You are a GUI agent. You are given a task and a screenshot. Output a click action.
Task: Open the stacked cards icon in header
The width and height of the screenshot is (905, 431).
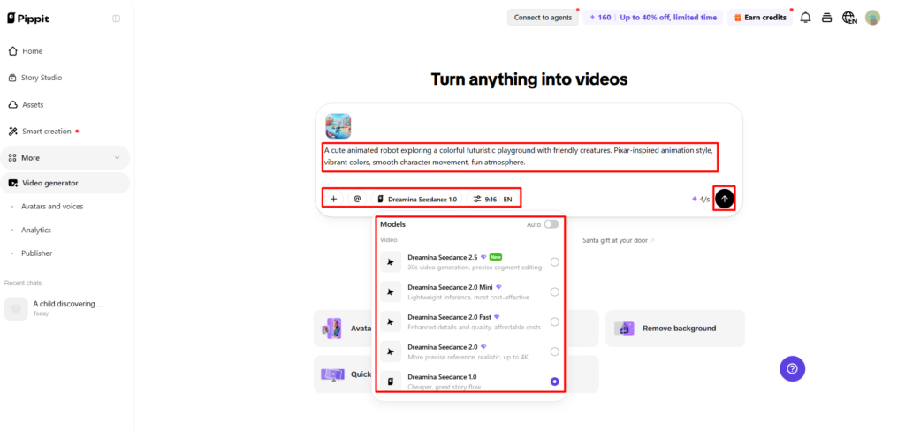click(x=826, y=18)
